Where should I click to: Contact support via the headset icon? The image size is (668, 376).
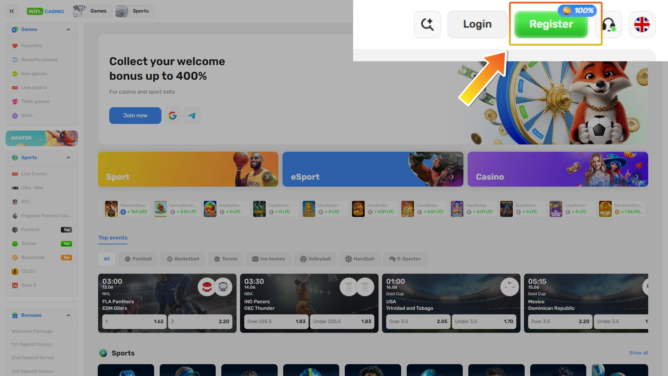pos(609,24)
